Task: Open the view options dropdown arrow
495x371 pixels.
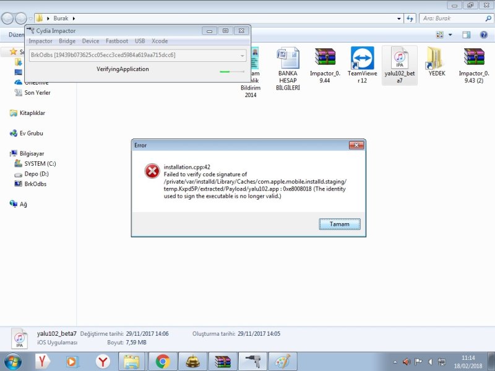Action: coord(450,35)
